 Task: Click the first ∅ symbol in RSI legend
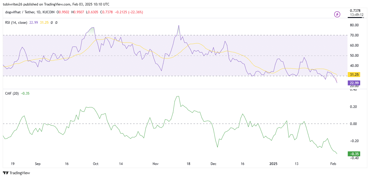coord(52,22)
